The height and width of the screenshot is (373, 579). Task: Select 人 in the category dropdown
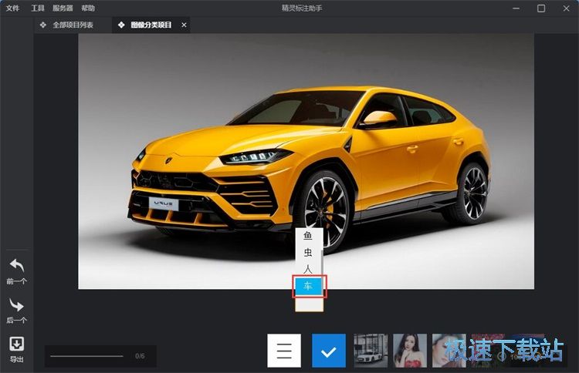(x=309, y=269)
